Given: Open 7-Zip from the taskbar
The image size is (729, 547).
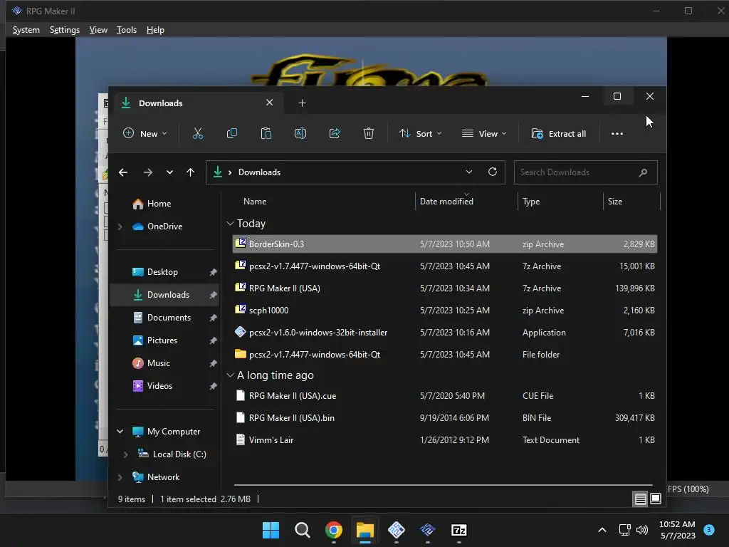Looking at the screenshot, I should (459, 530).
